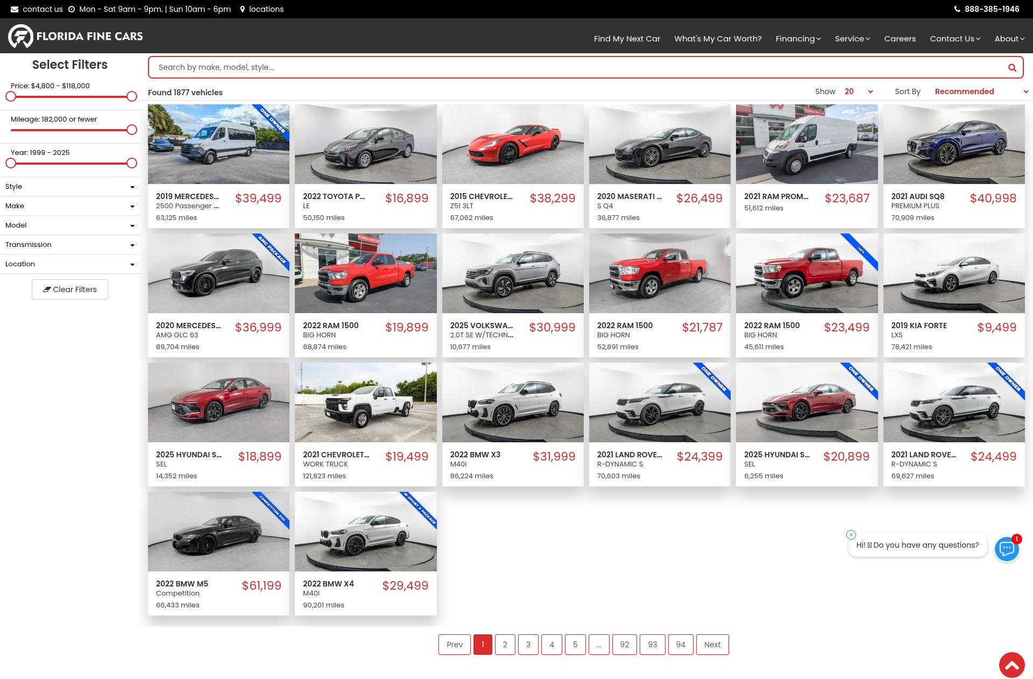Click the 2022 RAM 1500 $19,899 title
1033x679 pixels.
(x=330, y=326)
